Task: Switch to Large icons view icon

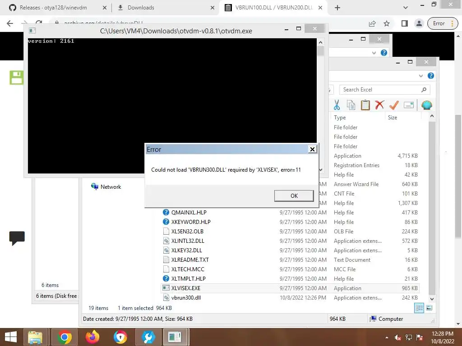Action: 429,308
